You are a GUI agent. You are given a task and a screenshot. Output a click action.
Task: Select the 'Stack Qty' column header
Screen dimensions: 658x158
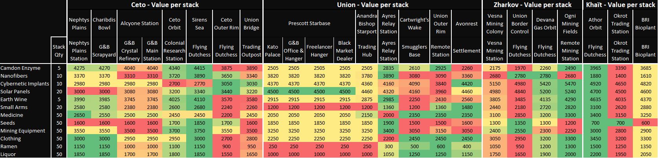[59, 51]
